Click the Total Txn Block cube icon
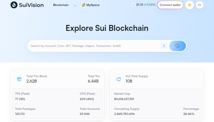 click(x=19, y=79)
